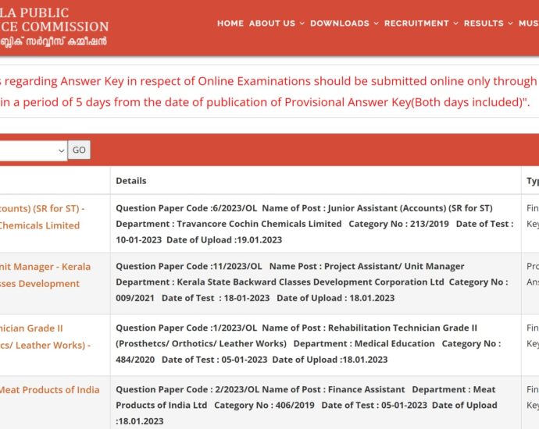539x429 pixels.
Task: Expand the ABOUT US dropdown menu
Action: click(276, 23)
